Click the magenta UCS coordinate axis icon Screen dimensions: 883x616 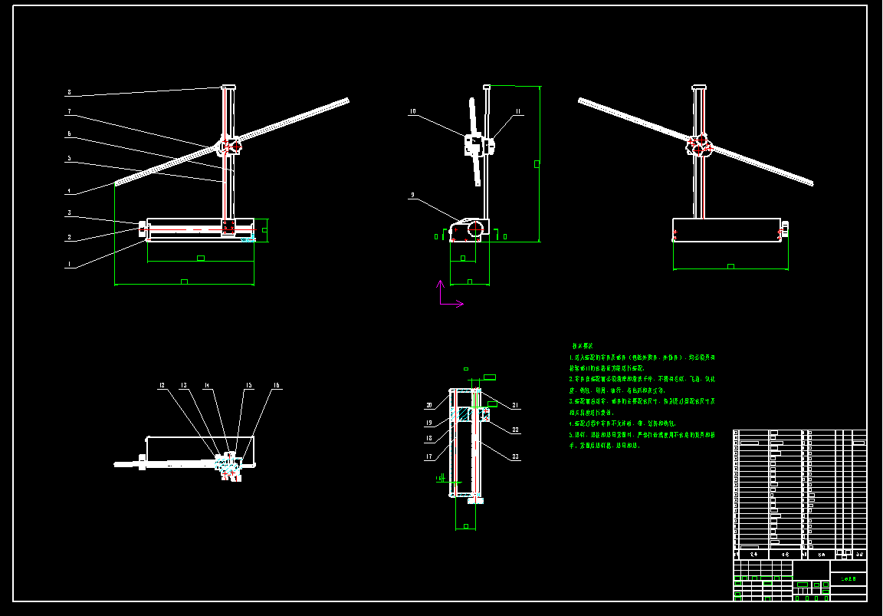[451, 295]
